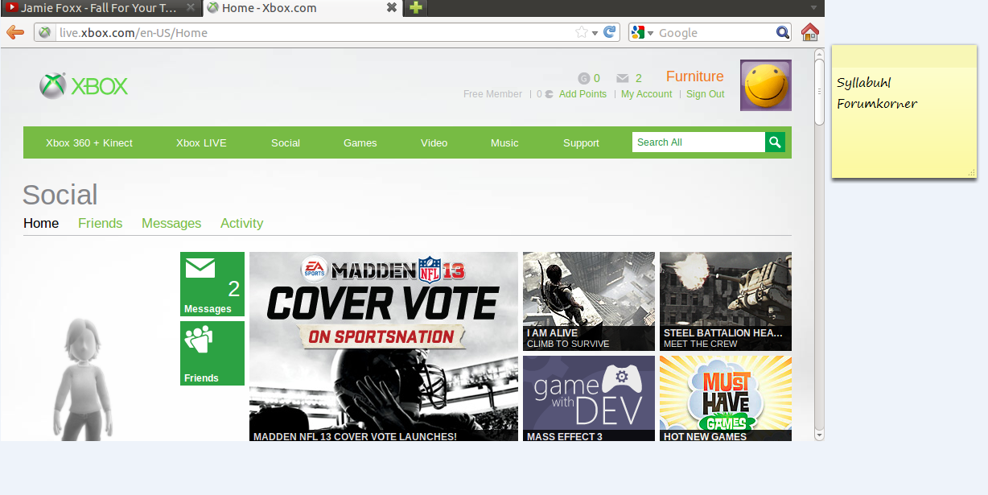Open the Xbox 360 + Kinect menu
988x495 pixels.
click(x=89, y=142)
